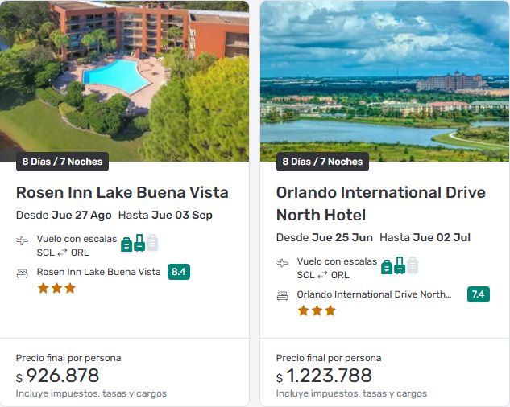Click the three-star rating under Orlando International hotel
The width and height of the screenshot is (510, 407).
[x=317, y=310]
